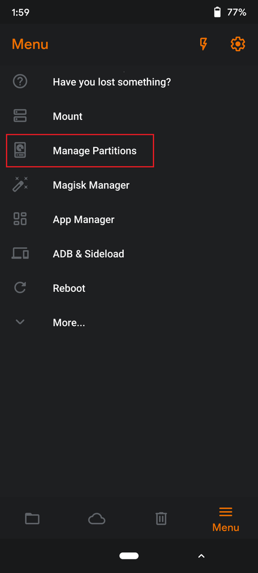The image size is (258, 573).
Task: Tap the orange Menu header title
Action: pyautogui.click(x=30, y=44)
